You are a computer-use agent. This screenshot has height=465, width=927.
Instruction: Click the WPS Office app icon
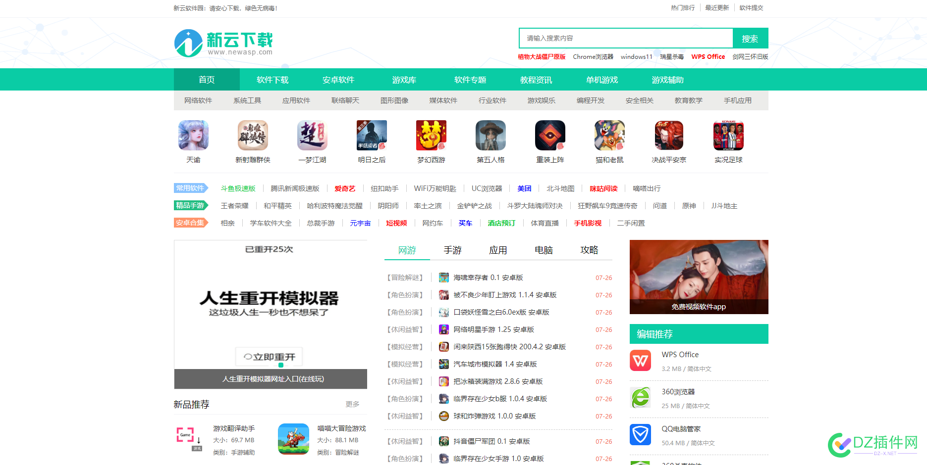(640, 360)
